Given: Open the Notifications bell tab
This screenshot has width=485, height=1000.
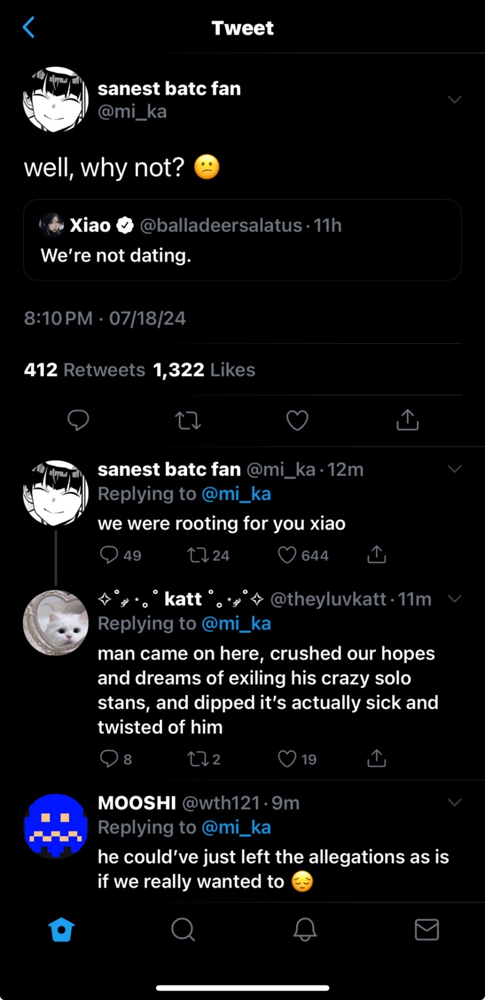Looking at the screenshot, I should click(x=305, y=929).
